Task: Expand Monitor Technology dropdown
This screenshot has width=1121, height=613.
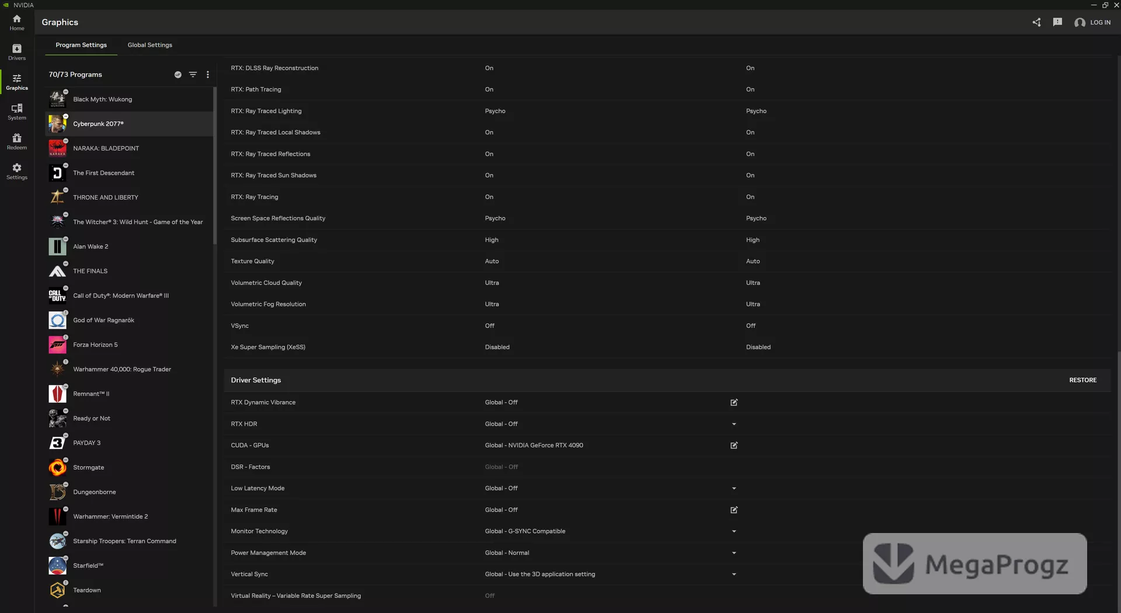Action: click(734, 531)
